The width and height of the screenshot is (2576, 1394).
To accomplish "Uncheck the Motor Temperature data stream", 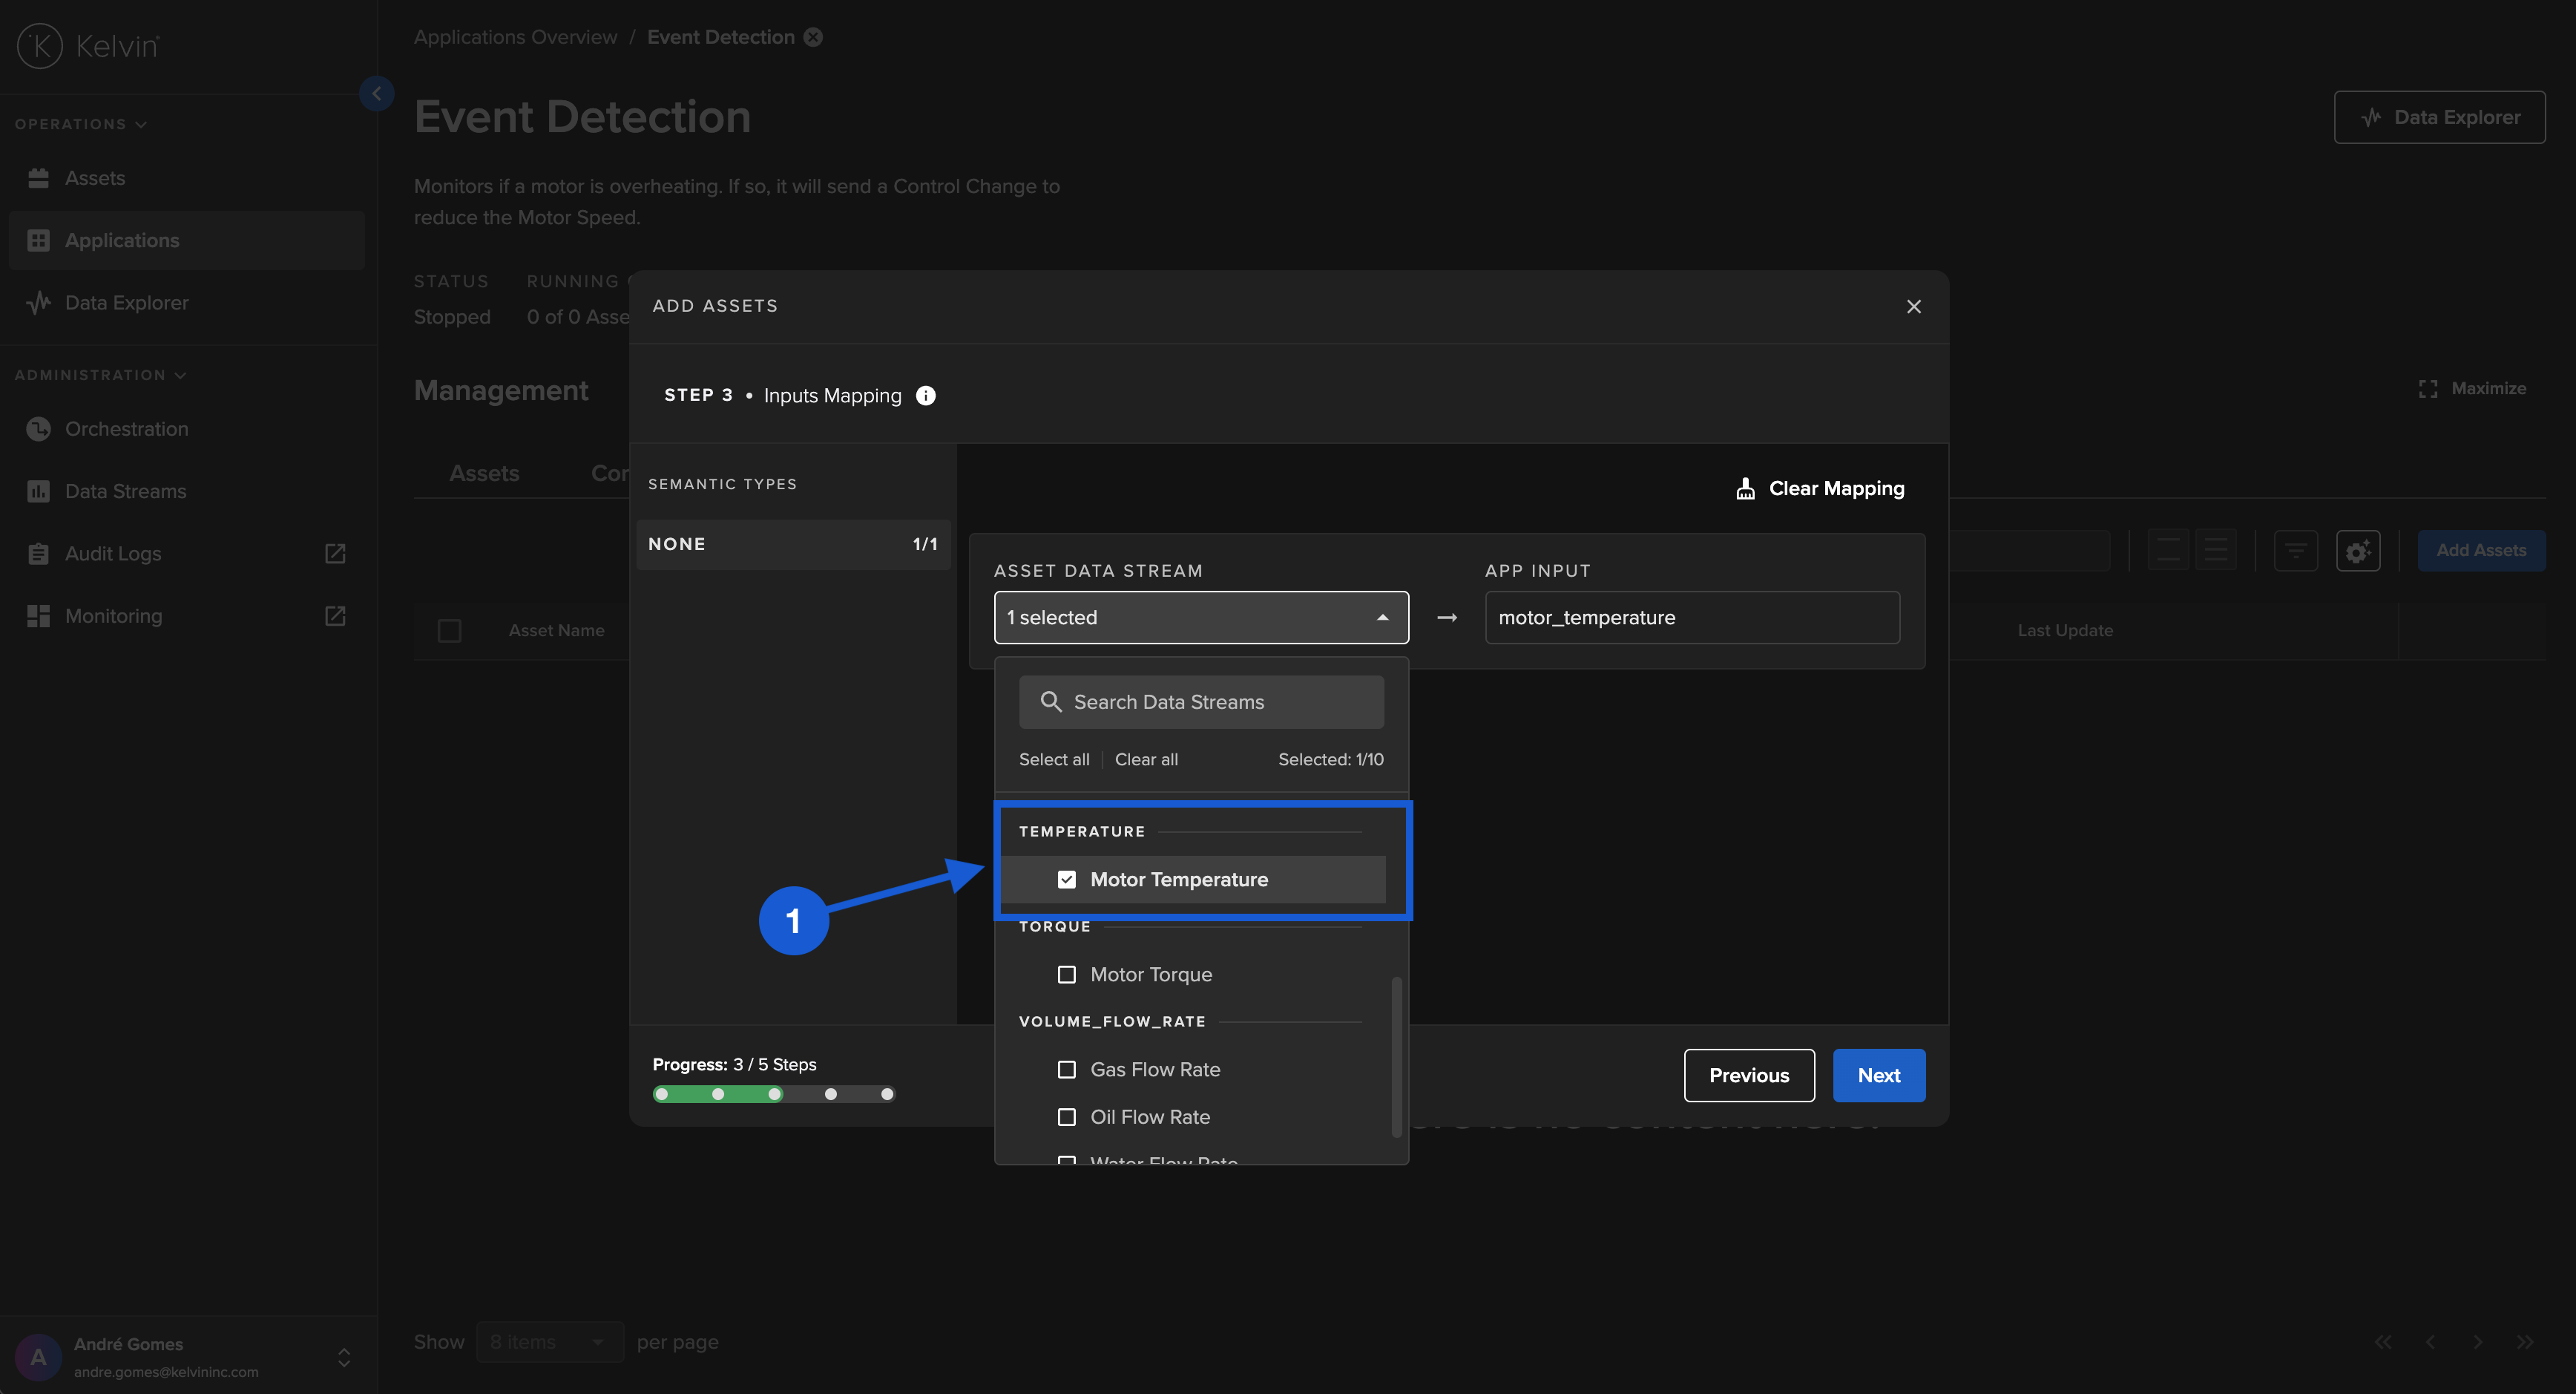I will 1067,879.
